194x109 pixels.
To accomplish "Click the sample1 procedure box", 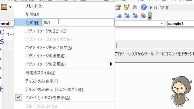I will (x=181, y=24).
